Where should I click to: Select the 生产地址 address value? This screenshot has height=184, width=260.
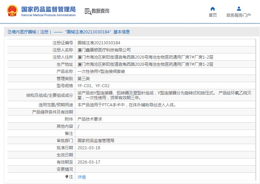coord(145,64)
